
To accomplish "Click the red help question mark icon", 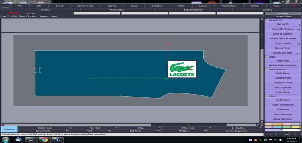I will point(294,6).
